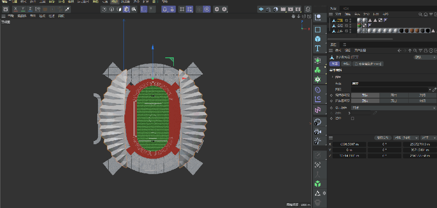437x208 pixels.
Task: Click the Reset Transform button
Action: (x=383, y=138)
